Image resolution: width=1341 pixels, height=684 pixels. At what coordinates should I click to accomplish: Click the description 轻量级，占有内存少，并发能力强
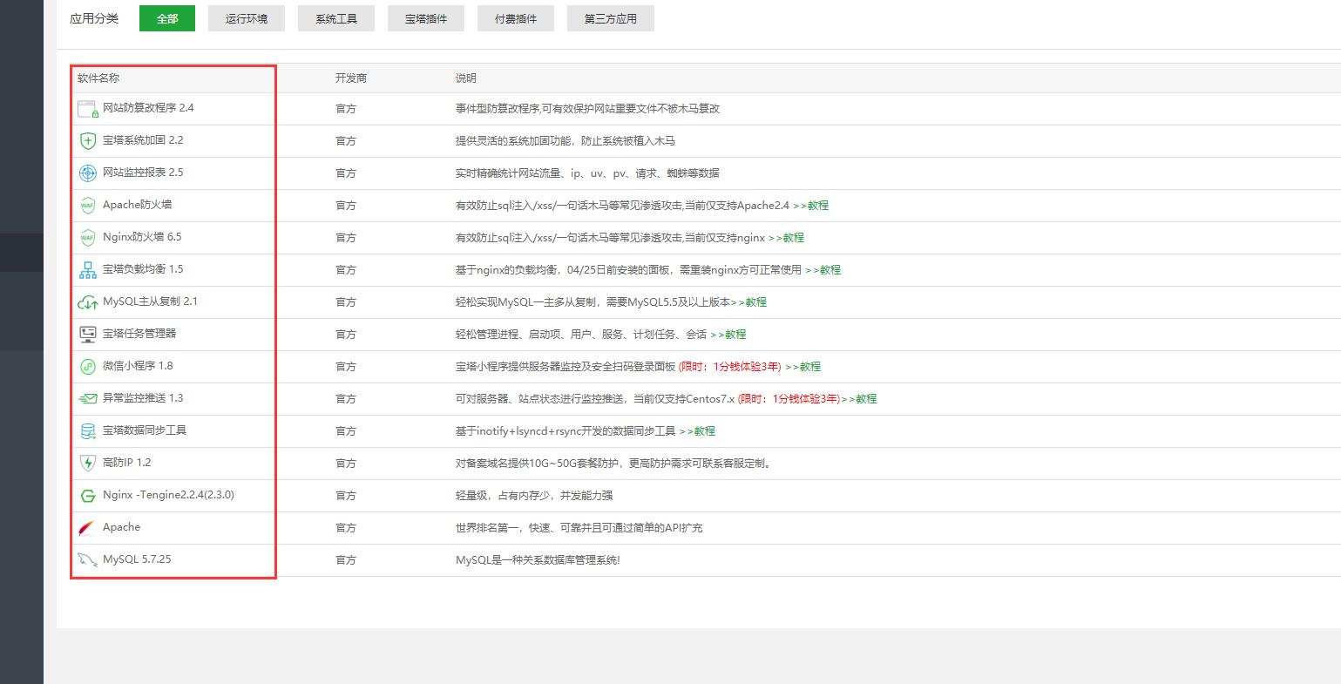534,496
